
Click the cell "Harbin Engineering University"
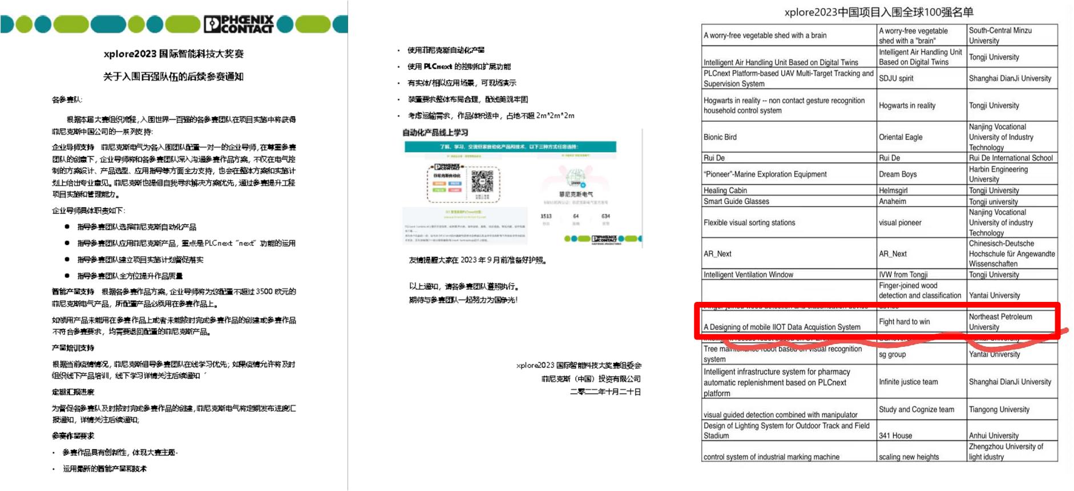pos(1012,174)
